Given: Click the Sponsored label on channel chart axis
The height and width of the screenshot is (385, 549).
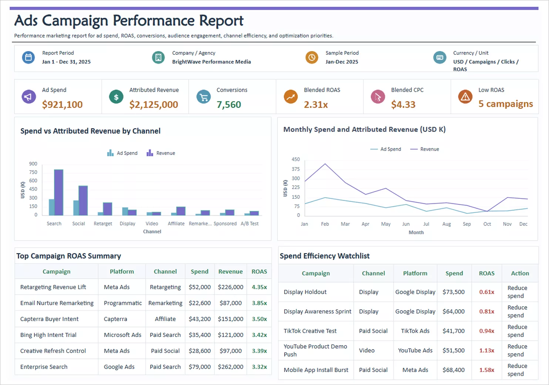Looking at the screenshot, I should coord(225,224).
